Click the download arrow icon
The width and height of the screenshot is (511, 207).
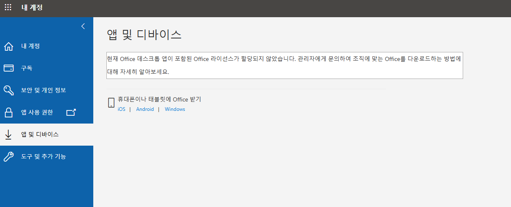pos(8,135)
